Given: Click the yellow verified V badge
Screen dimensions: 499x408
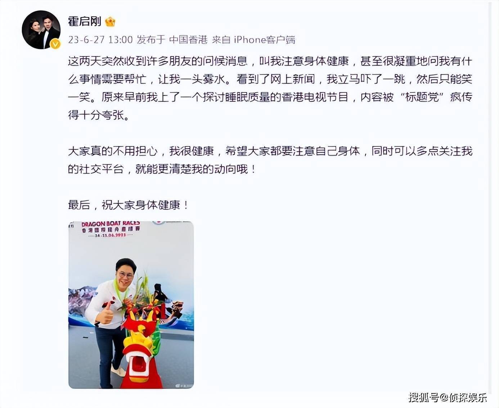Looking at the screenshot, I should click(55, 44).
